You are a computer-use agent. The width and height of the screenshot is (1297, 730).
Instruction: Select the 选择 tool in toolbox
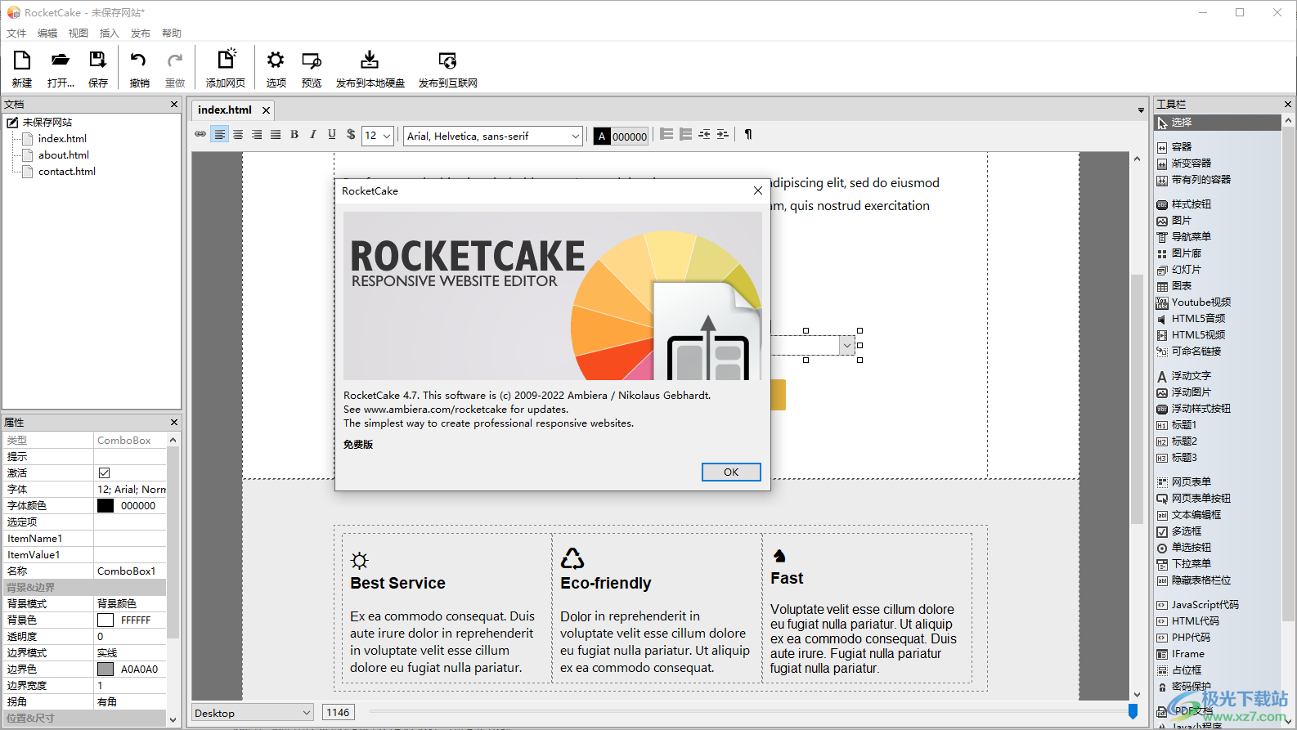click(1217, 123)
